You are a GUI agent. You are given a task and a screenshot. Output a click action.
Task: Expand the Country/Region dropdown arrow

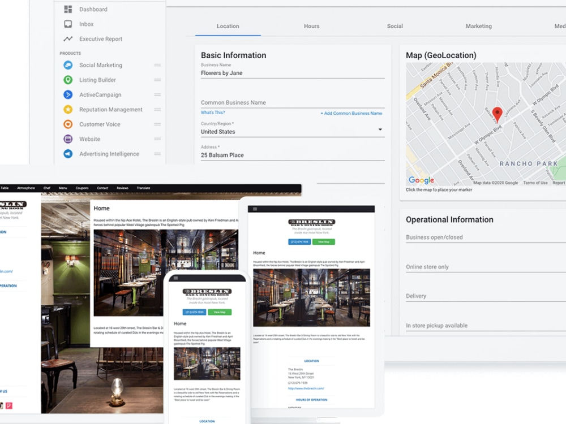(380, 129)
